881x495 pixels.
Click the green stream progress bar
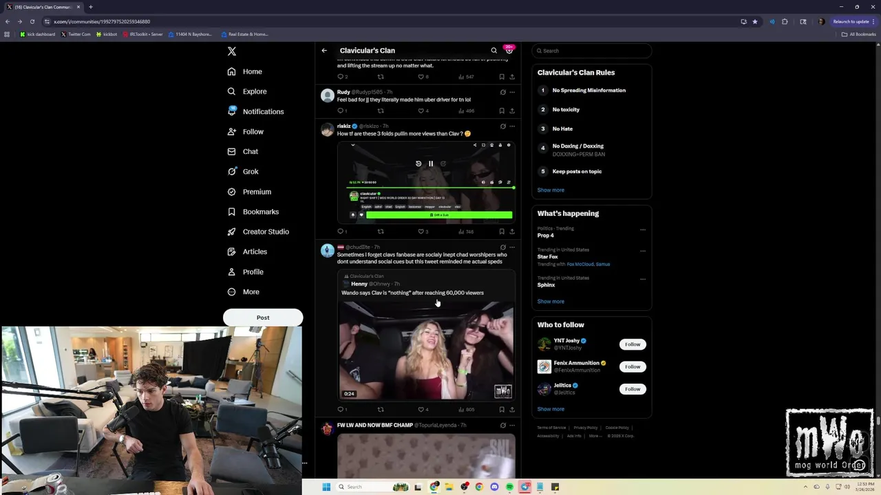click(x=430, y=187)
